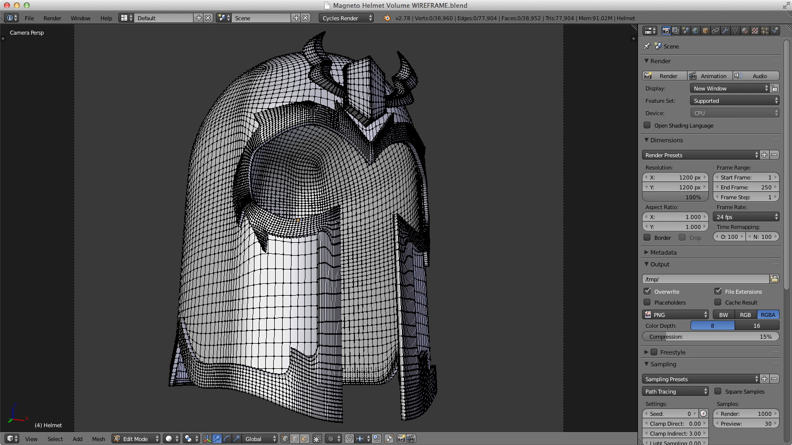This screenshot has height=445, width=792.
Task: Open the World properties tab (globe icon)
Action: 695,31
